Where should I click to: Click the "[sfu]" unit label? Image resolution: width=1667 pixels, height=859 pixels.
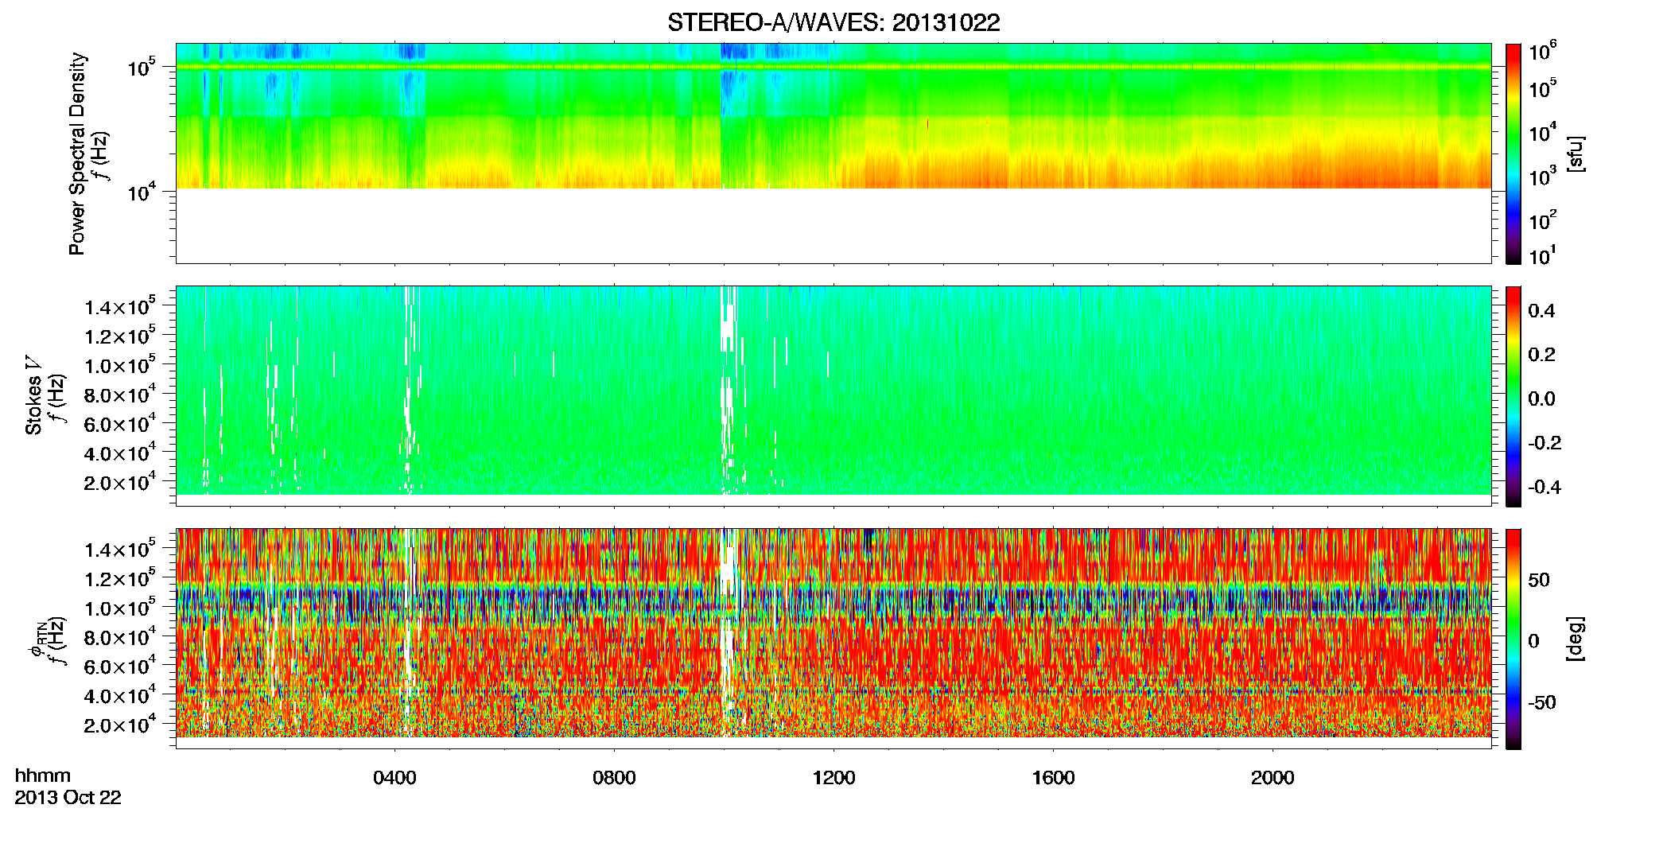pyautogui.click(x=1576, y=154)
